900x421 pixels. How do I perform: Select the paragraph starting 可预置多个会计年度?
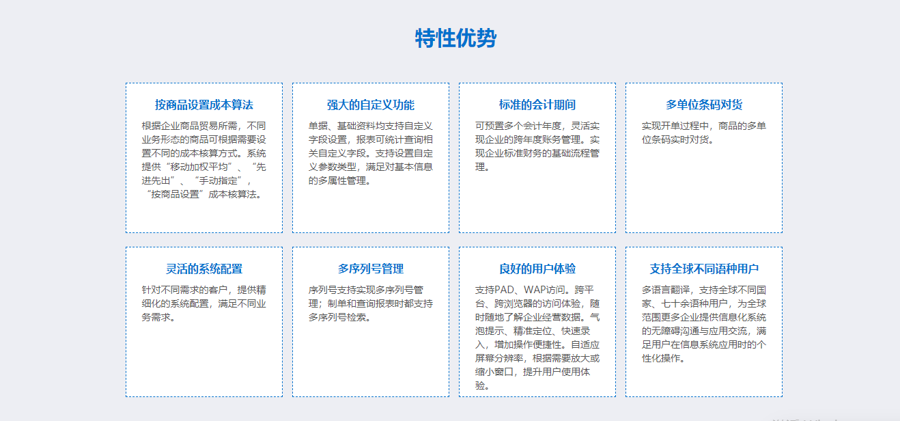point(537,146)
